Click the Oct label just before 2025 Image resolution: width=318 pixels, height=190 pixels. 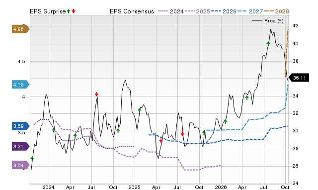pos(113,187)
